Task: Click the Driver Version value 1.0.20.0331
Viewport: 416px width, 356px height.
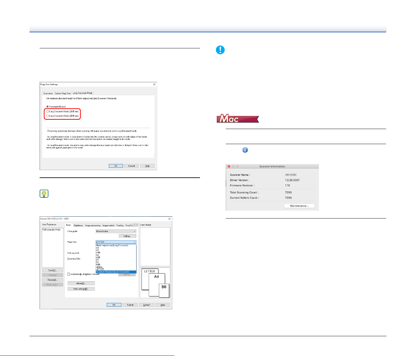Action: coord(292,180)
